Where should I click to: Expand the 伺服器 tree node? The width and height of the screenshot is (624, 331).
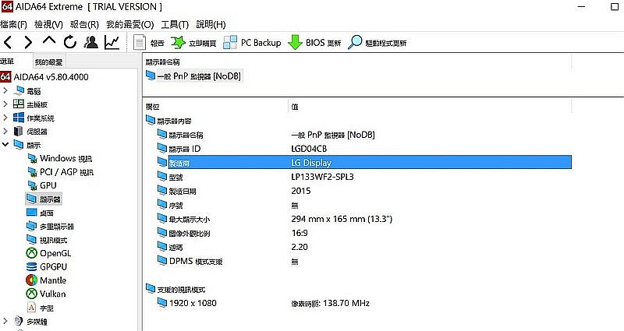pos(5,131)
